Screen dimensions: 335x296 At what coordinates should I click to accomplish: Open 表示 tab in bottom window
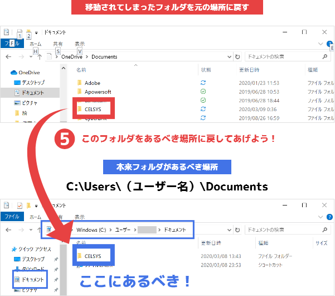[80, 217]
